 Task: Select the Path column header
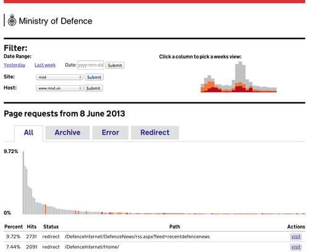pyautogui.click(x=175, y=227)
